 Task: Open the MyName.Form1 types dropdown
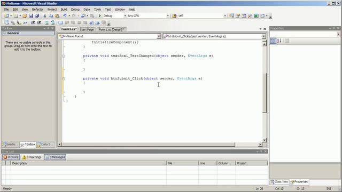click(159, 36)
